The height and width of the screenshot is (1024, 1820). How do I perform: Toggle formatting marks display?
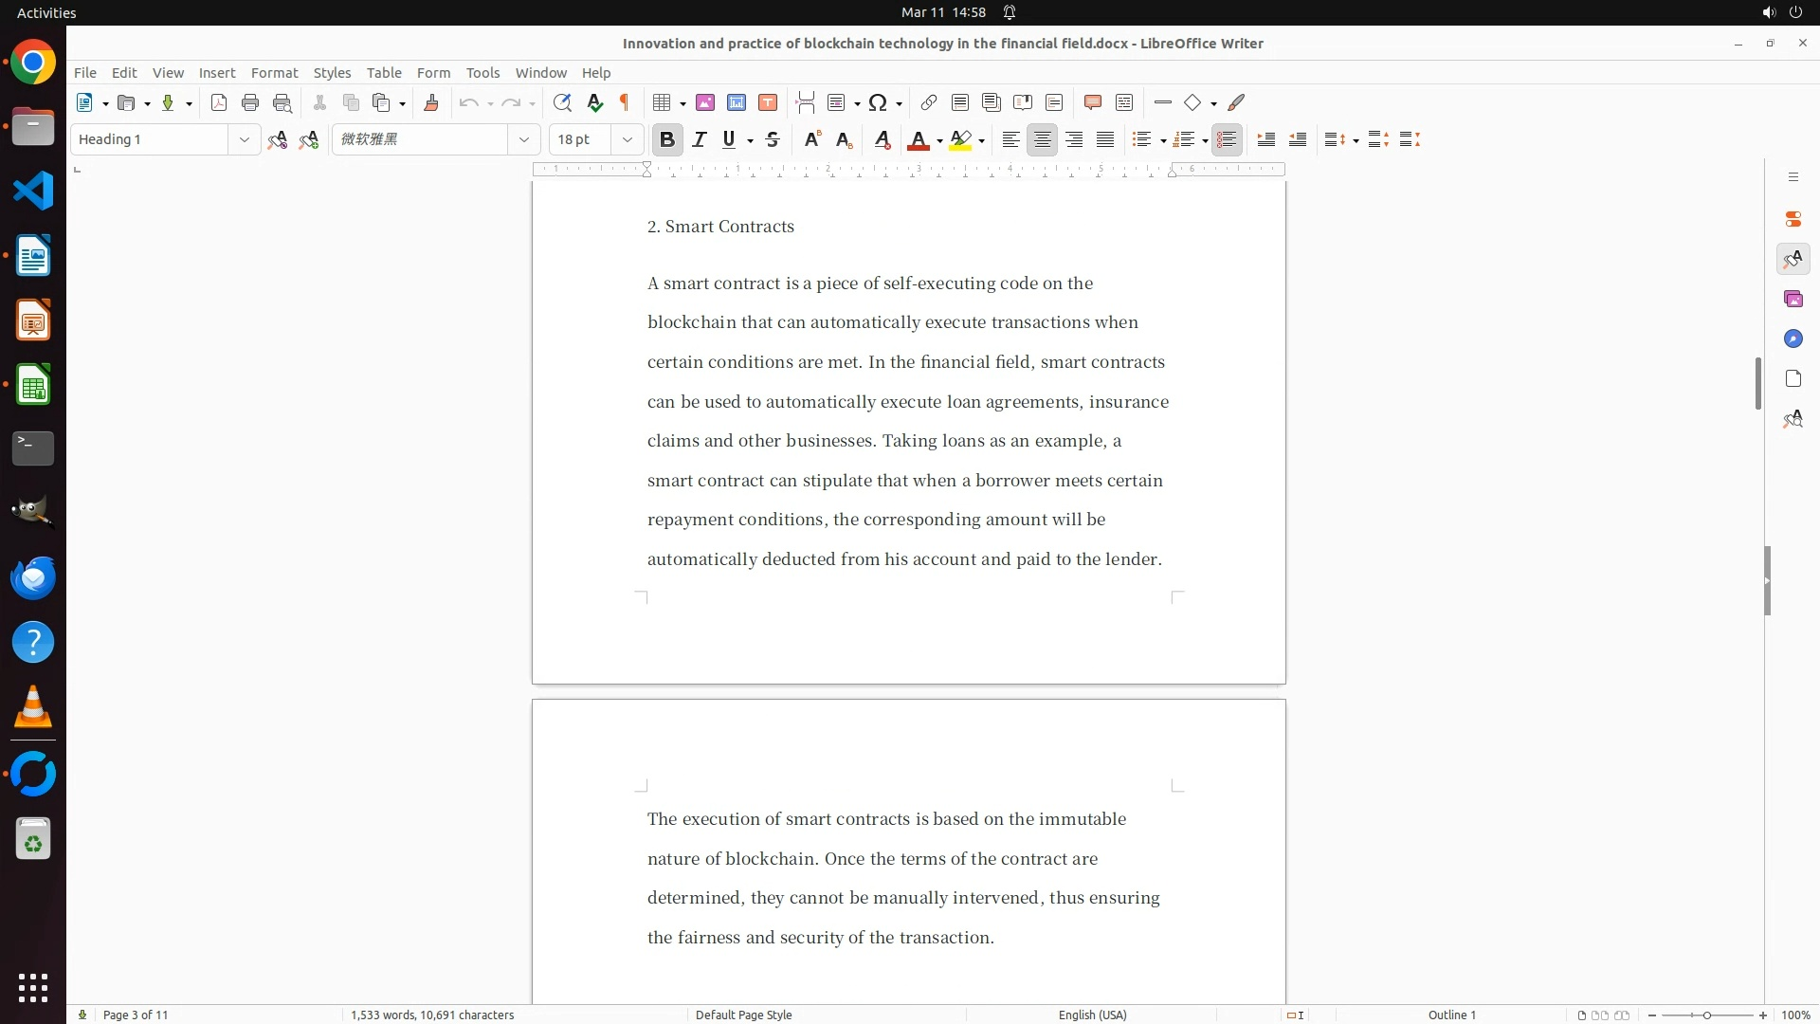click(x=625, y=102)
